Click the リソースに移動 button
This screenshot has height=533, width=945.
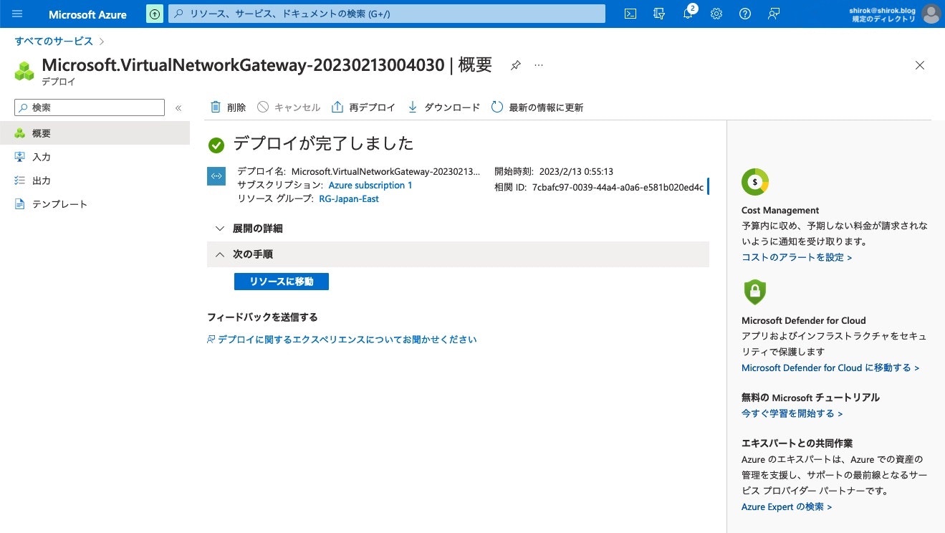point(281,282)
